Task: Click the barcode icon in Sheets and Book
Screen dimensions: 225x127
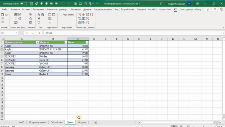Action: (x=16, y=14)
